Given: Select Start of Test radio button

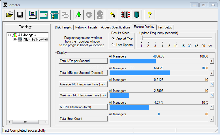Looking at the screenshot, I should tap(113, 39).
